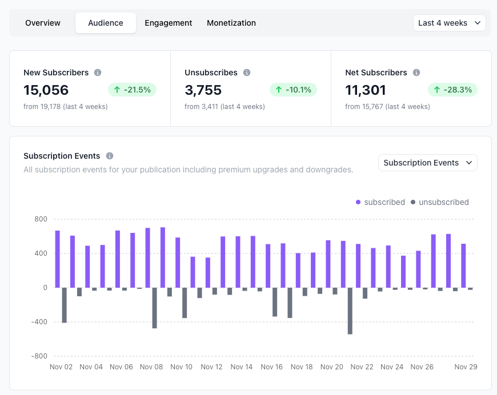Select the Audience tab
Viewport: 497px width, 395px height.
point(106,23)
